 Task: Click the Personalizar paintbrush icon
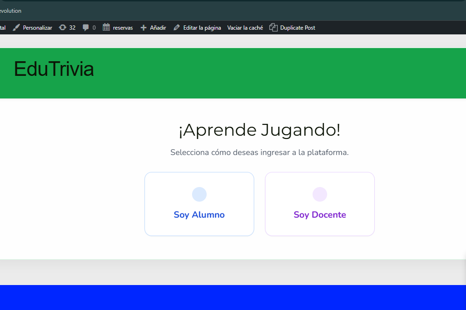[16, 28]
